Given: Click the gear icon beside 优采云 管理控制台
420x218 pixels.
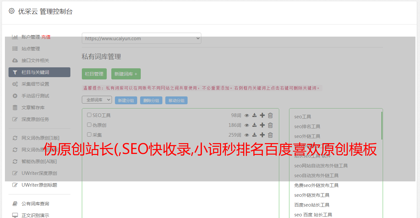Looking at the screenshot, I should 12,11.
